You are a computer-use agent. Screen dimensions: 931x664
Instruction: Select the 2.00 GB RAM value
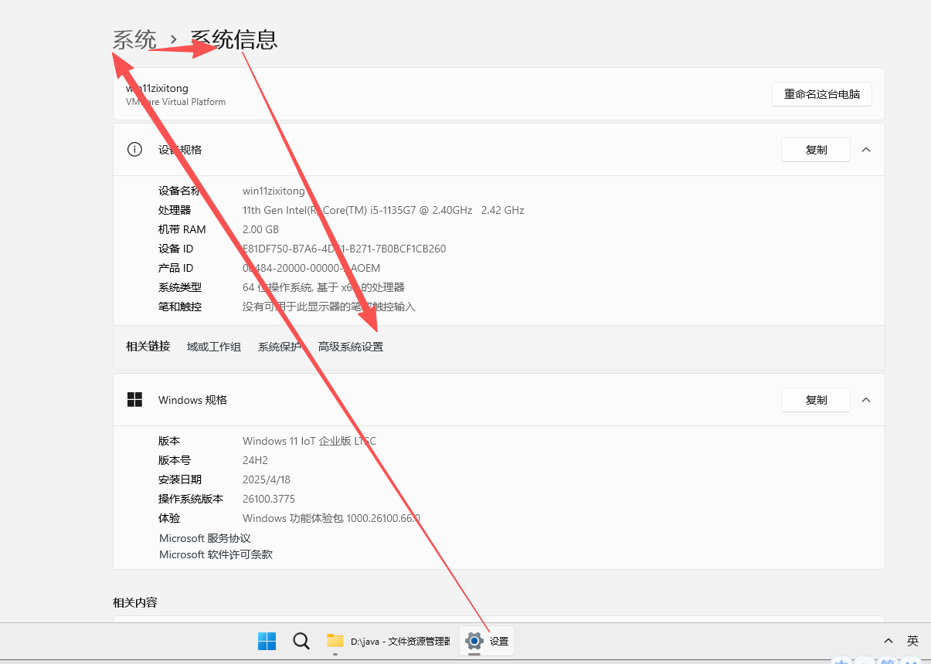coord(260,229)
